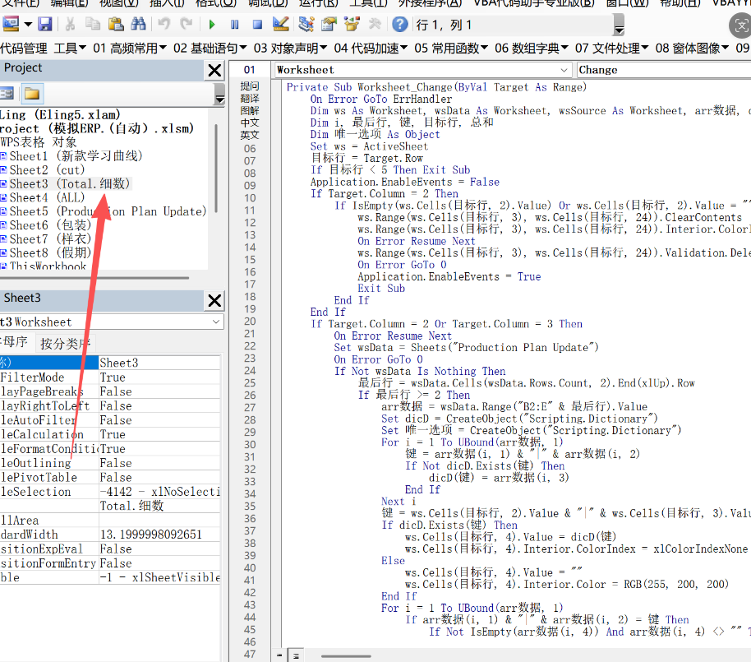The width and height of the screenshot is (751, 662).
Task: Open the Project Explorer toolbar icon
Action: click(x=306, y=24)
